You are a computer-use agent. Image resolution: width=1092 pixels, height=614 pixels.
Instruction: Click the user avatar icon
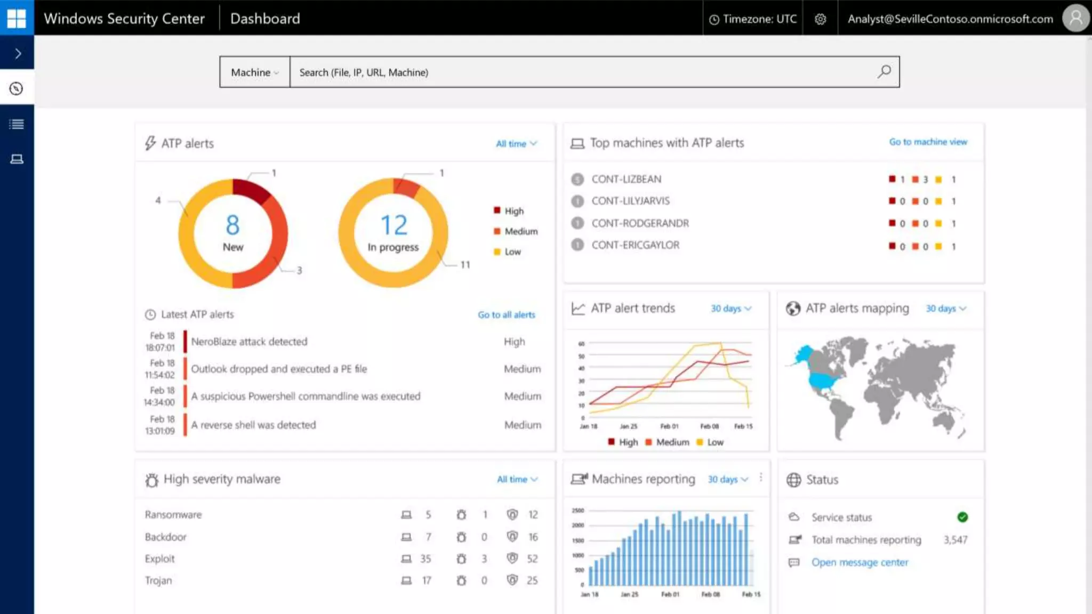pyautogui.click(x=1075, y=19)
